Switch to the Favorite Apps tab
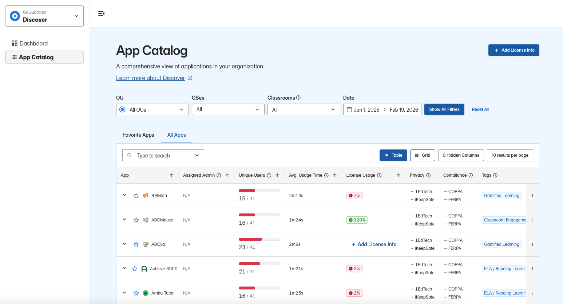This screenshot has height=304, width=563. click(x=138, y=135)
